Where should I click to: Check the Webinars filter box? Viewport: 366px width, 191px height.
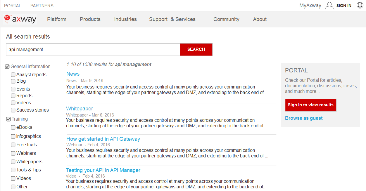pos(13,153)
